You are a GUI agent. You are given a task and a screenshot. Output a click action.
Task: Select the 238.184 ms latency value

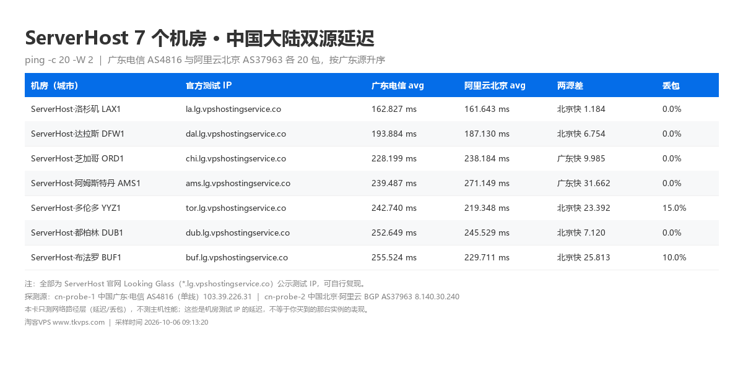click(x=487, y=158)
